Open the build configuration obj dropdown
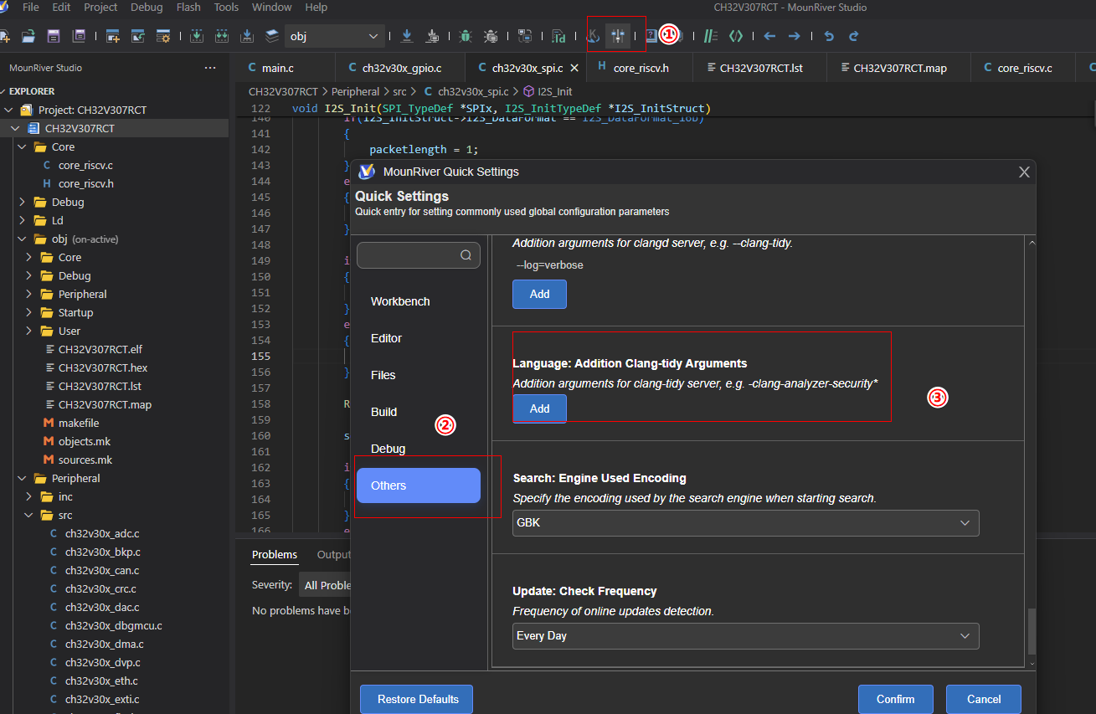1096x714 pixels. pyautogui.click(x=335, y=36)
